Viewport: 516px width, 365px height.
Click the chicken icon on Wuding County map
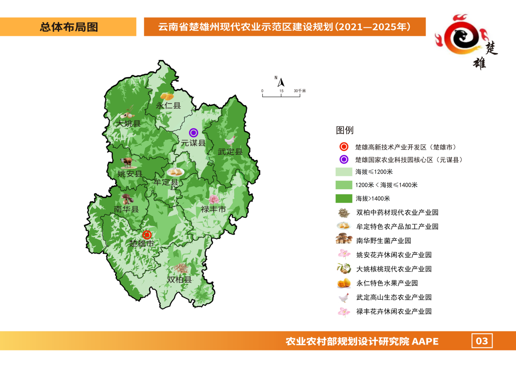pos(229,141)
